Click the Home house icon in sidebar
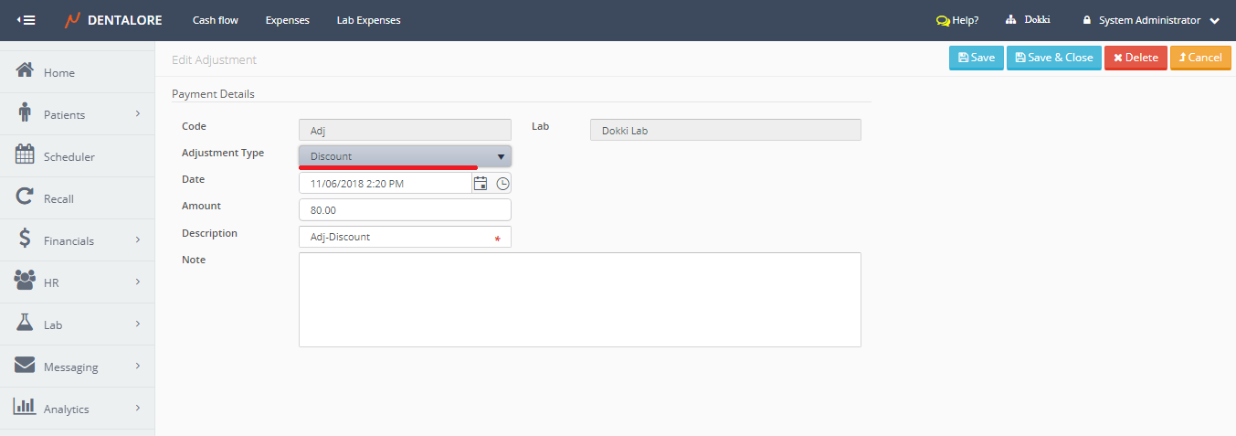The height and width of the screenshot is (436, 1236). tap(26, 71)
